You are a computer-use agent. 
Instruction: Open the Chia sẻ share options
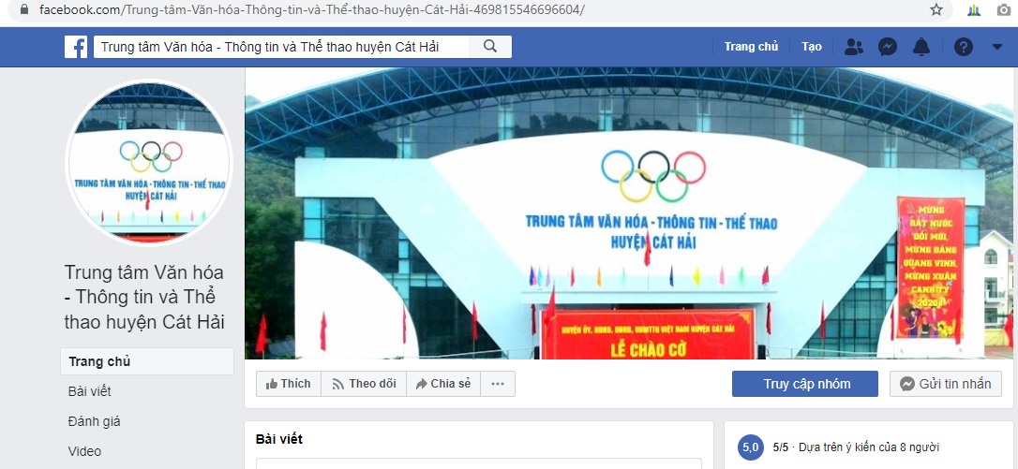443,384
